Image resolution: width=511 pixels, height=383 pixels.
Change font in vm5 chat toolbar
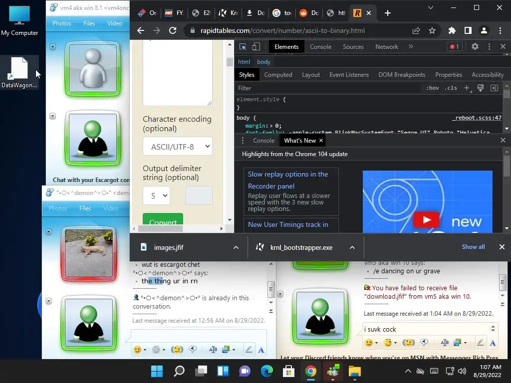point(493,343)
